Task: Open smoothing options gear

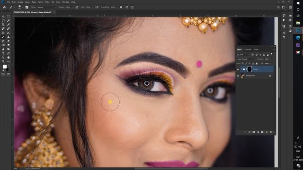Action: 121,8
